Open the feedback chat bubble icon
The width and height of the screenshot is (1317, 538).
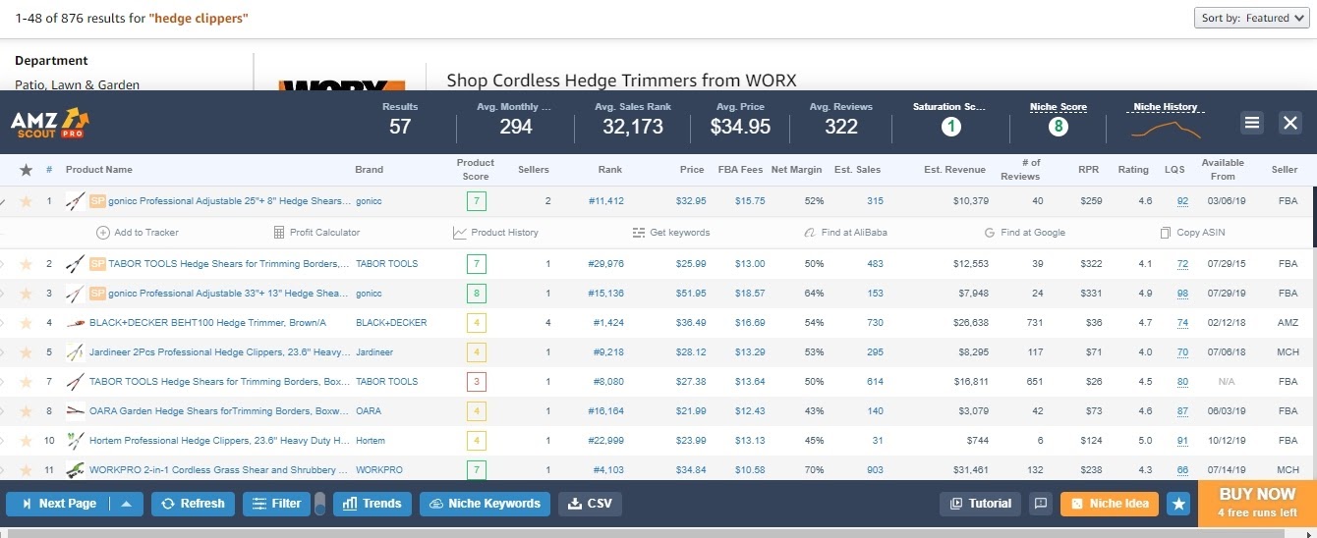(x=1040, y=504)
